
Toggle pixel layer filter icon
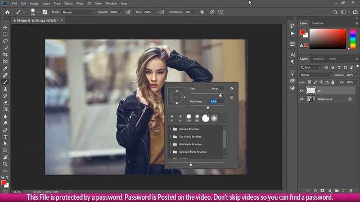pos(326,67)
